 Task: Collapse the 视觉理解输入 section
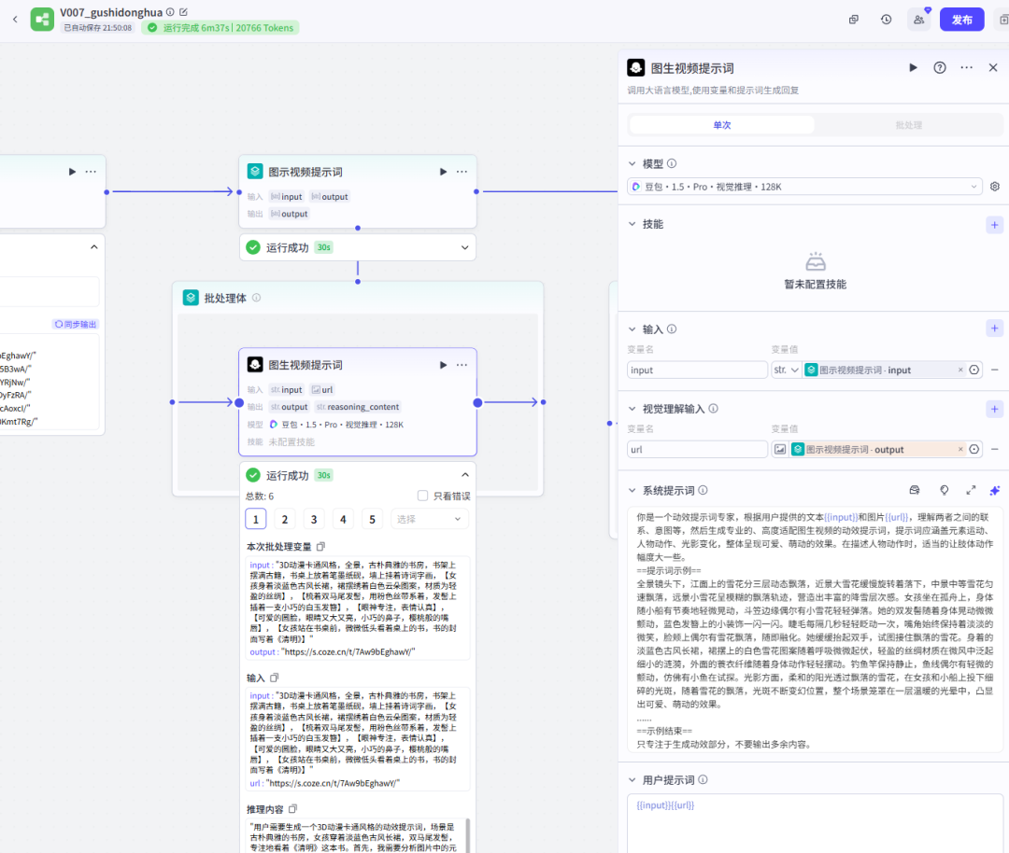632,409
